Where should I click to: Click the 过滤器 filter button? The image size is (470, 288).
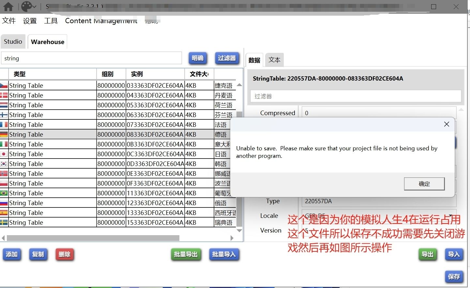point(227,58)
